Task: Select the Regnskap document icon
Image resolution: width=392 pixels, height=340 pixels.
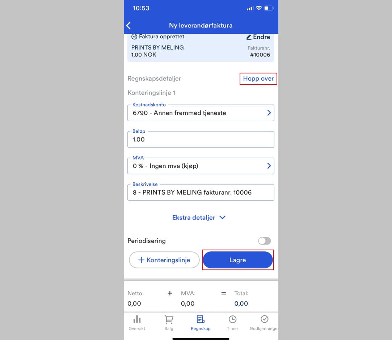Action: coord(201,319)
